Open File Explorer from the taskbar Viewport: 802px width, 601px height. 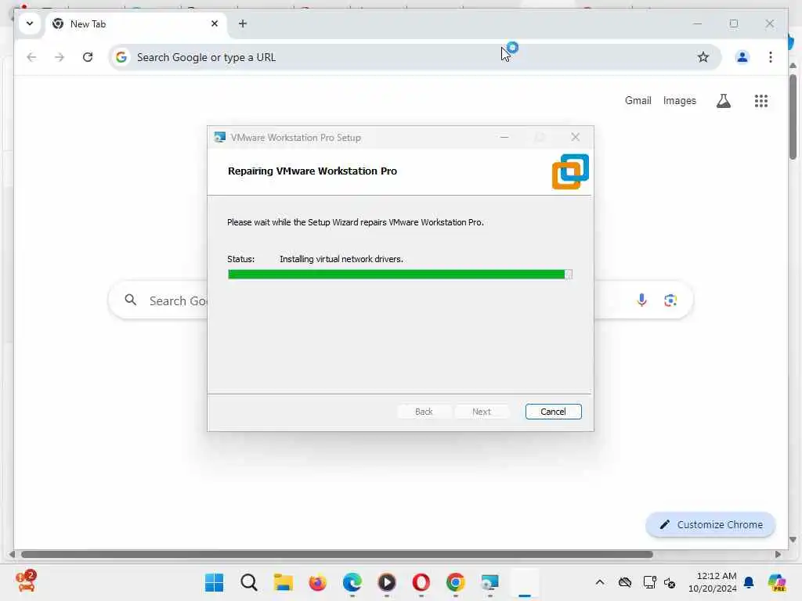(283, 582)
